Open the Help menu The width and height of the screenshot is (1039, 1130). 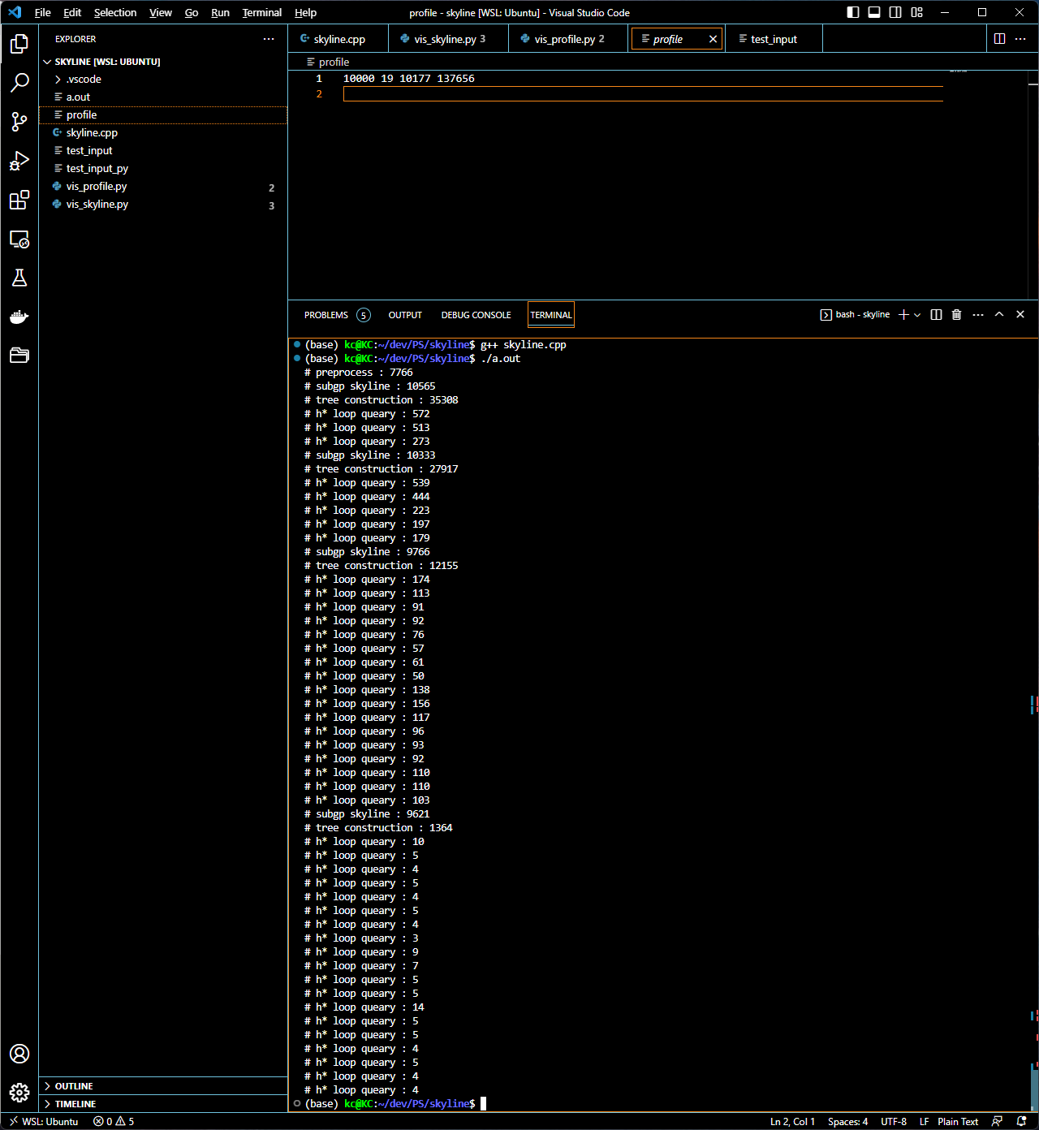coord(305,12)
